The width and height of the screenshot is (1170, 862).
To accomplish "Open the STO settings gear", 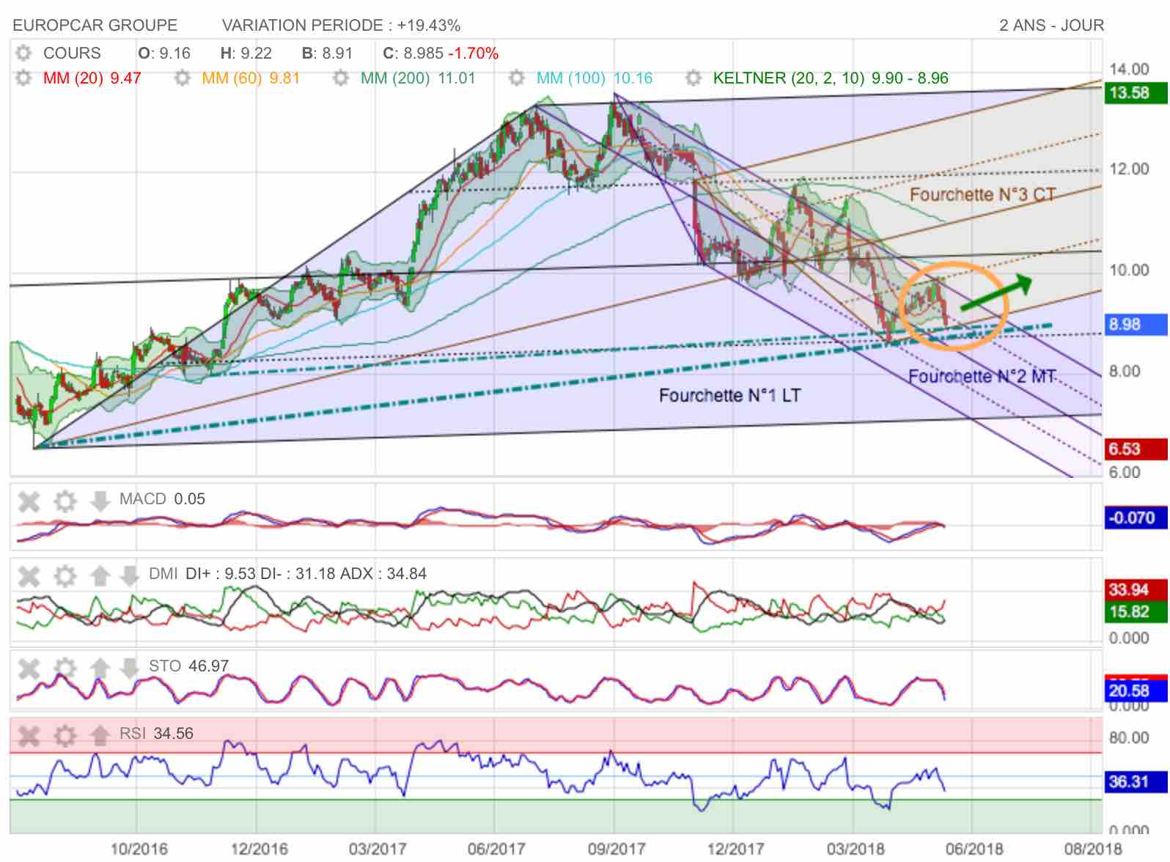I will [x=65, y=668].
